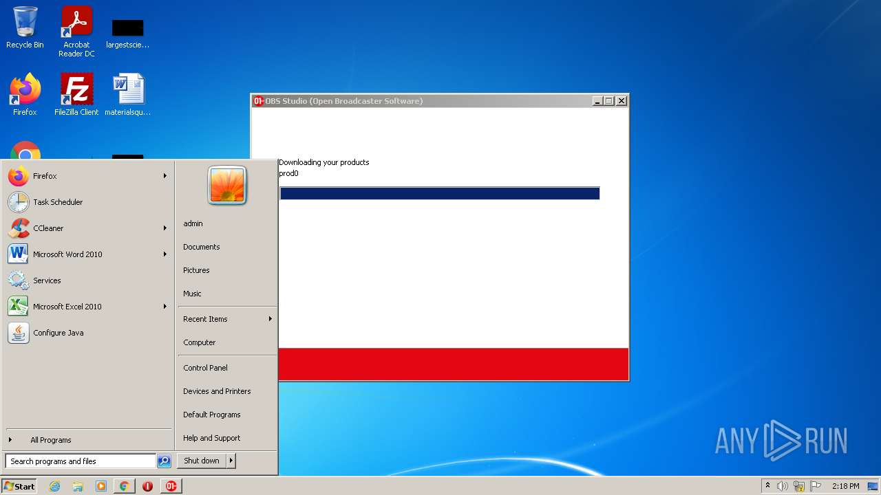The image size is (881, 495).
Task: Open Opera from the taskbar
Action: [147, 486]
